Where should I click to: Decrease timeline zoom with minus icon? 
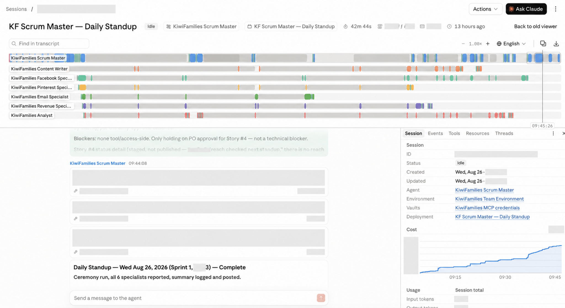(463, 43)
